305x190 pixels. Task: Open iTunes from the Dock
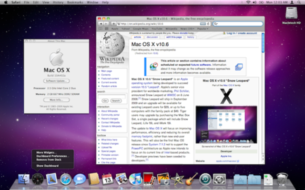pyautogui.click(x=135, y=179)
